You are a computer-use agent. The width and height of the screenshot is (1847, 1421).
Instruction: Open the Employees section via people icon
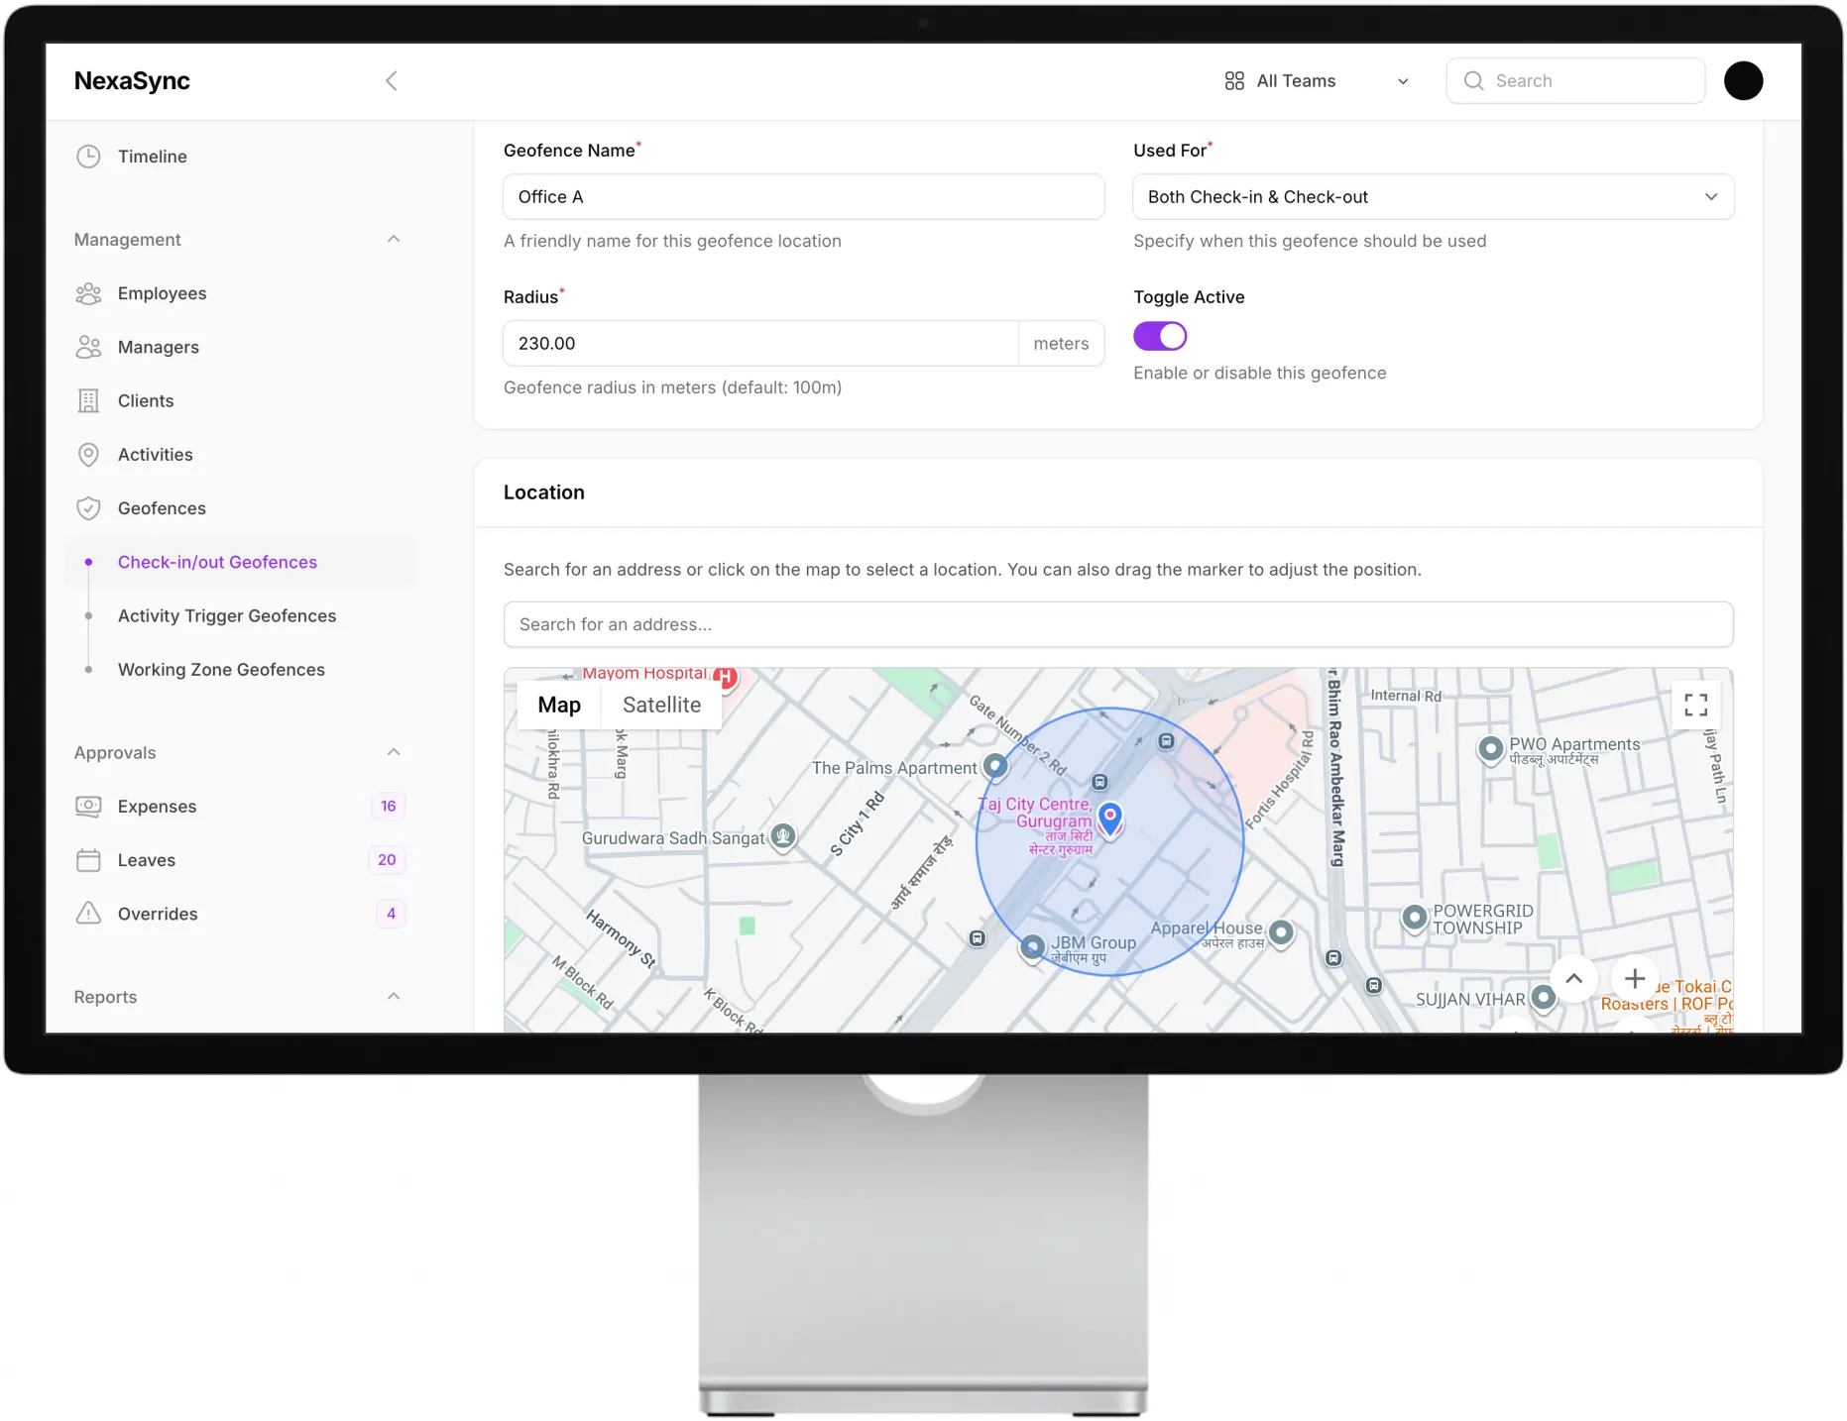(x=88, y=292)
